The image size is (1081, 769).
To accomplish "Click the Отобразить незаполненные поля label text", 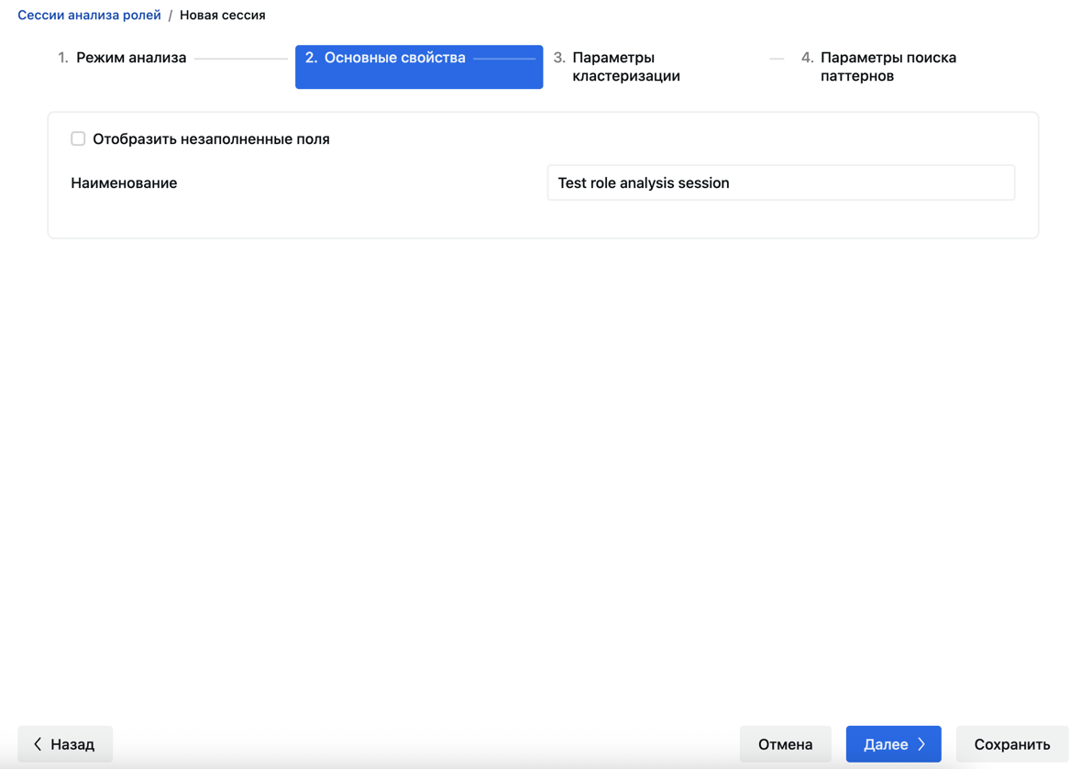I will pos(211,139).
